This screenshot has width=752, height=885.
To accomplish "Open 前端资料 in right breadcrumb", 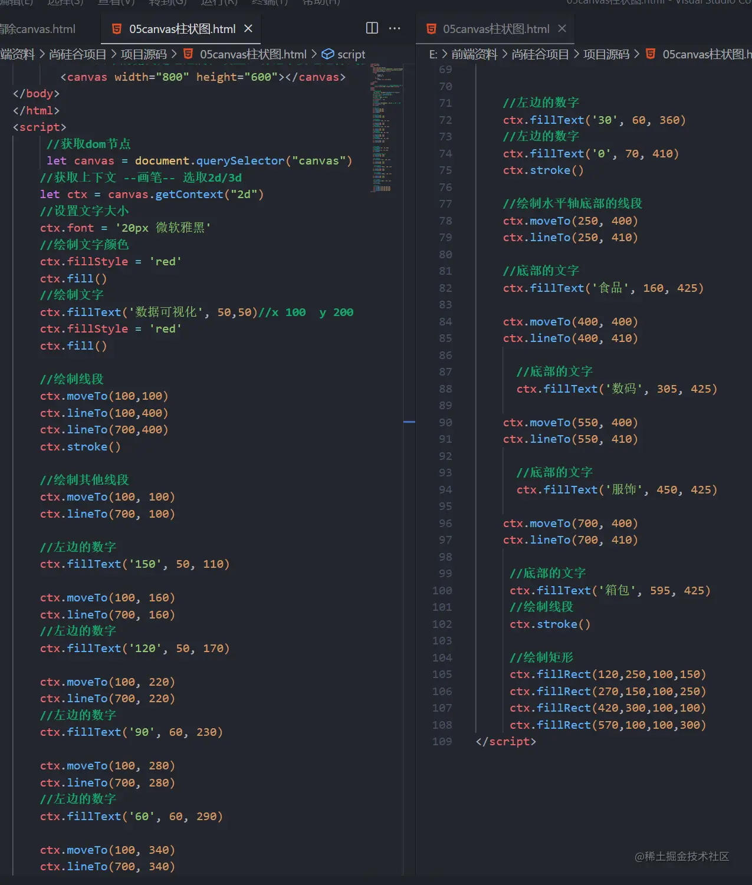I will (x=474, y=54).
